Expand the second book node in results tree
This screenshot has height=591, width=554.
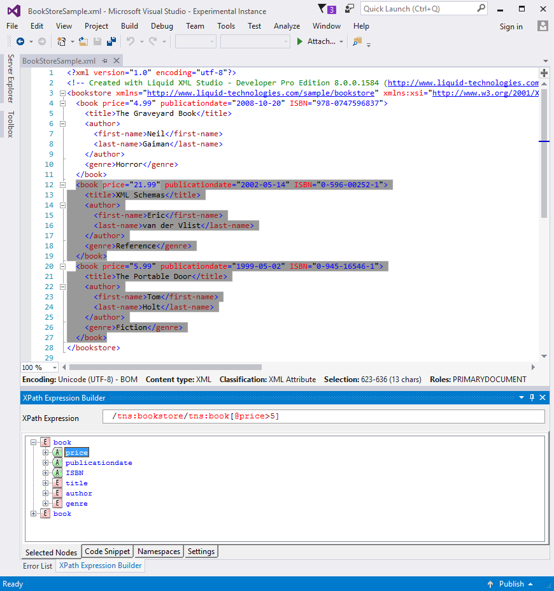33,514
